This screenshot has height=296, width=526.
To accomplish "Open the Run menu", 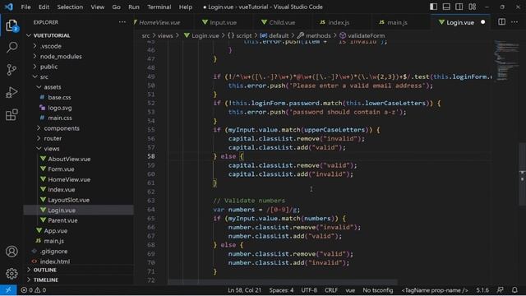I will [x=134, y=7].
